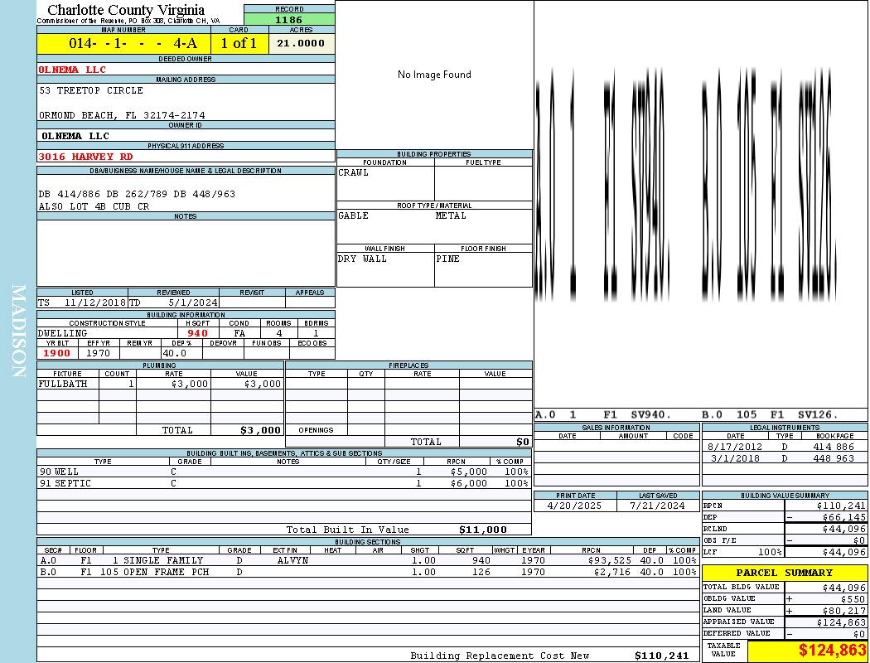Click the H SQFT value 940 in red

point(197,333)
